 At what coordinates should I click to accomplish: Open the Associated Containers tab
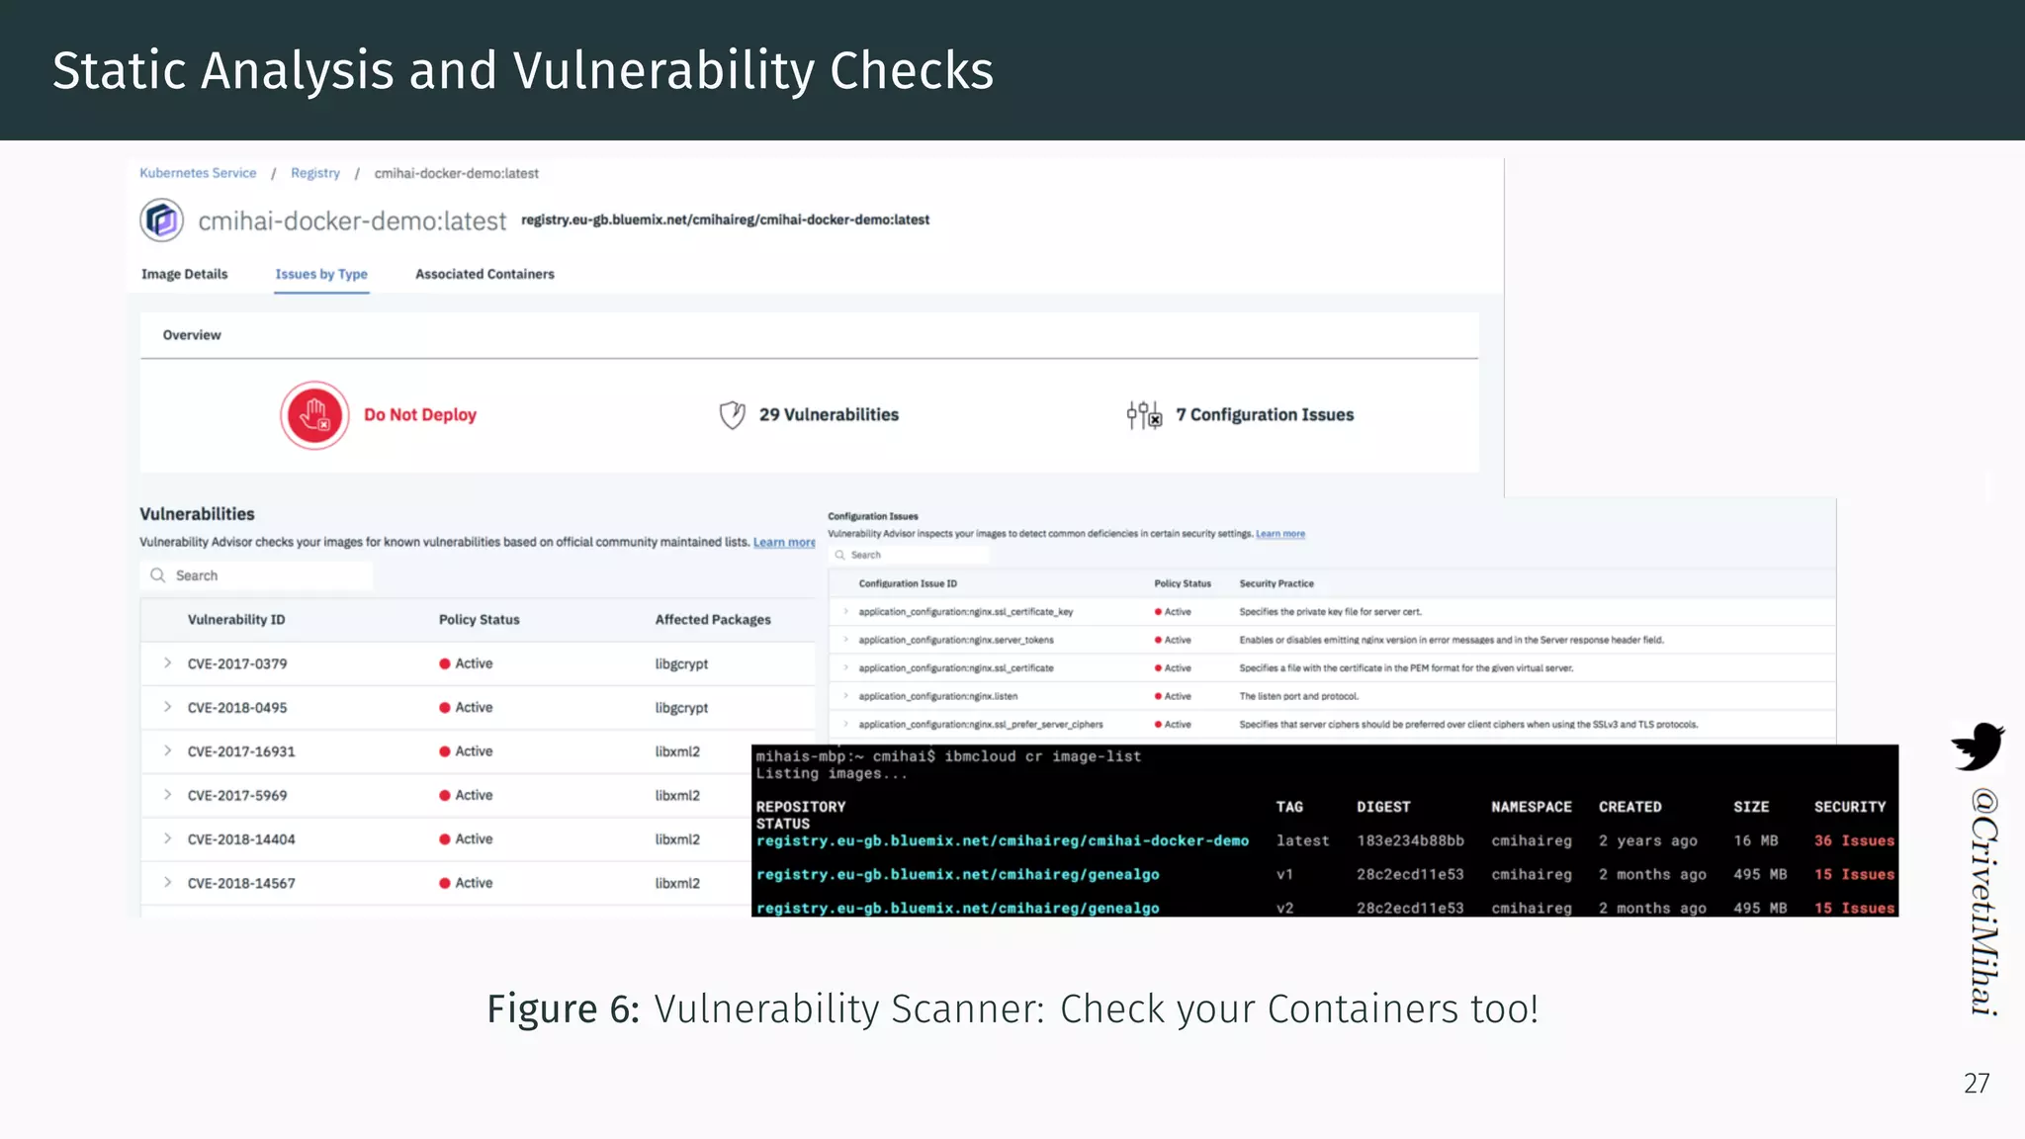[484, 274]
